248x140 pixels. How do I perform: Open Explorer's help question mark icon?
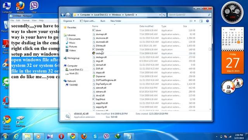click(207, 21)
